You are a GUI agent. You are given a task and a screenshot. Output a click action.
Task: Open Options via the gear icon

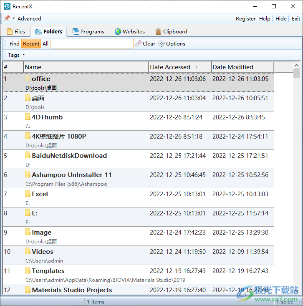click(x=162, y=43)
